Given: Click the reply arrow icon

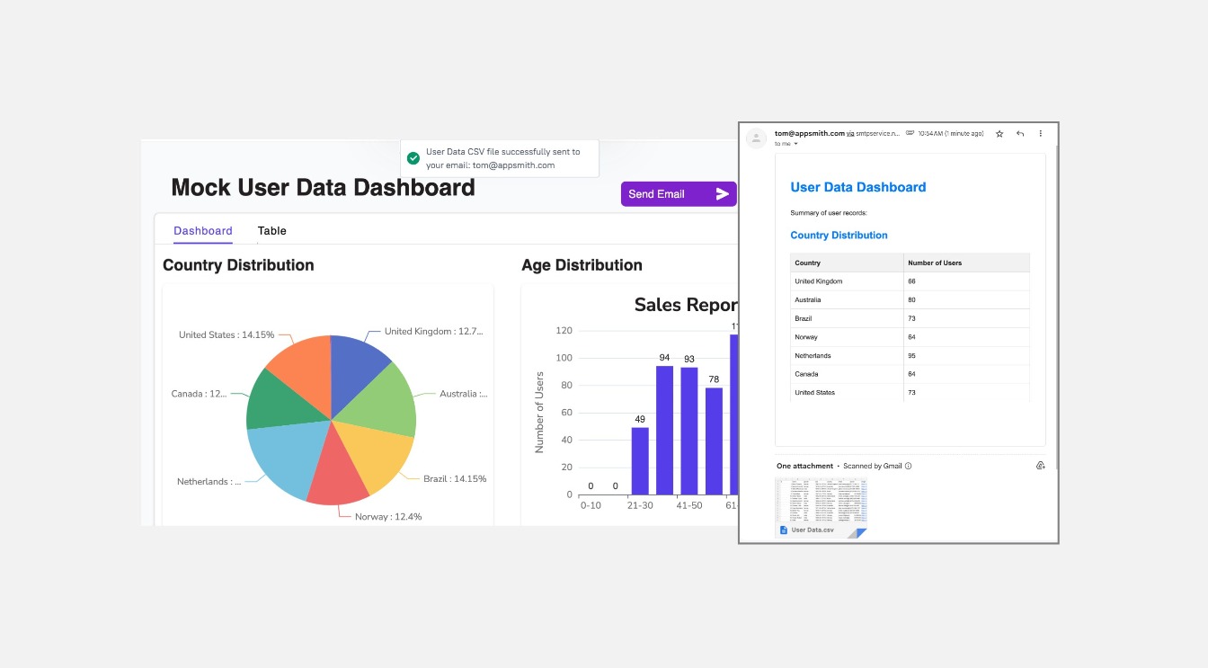Looking at the screenshot, I should click(x=1020, y=134).
